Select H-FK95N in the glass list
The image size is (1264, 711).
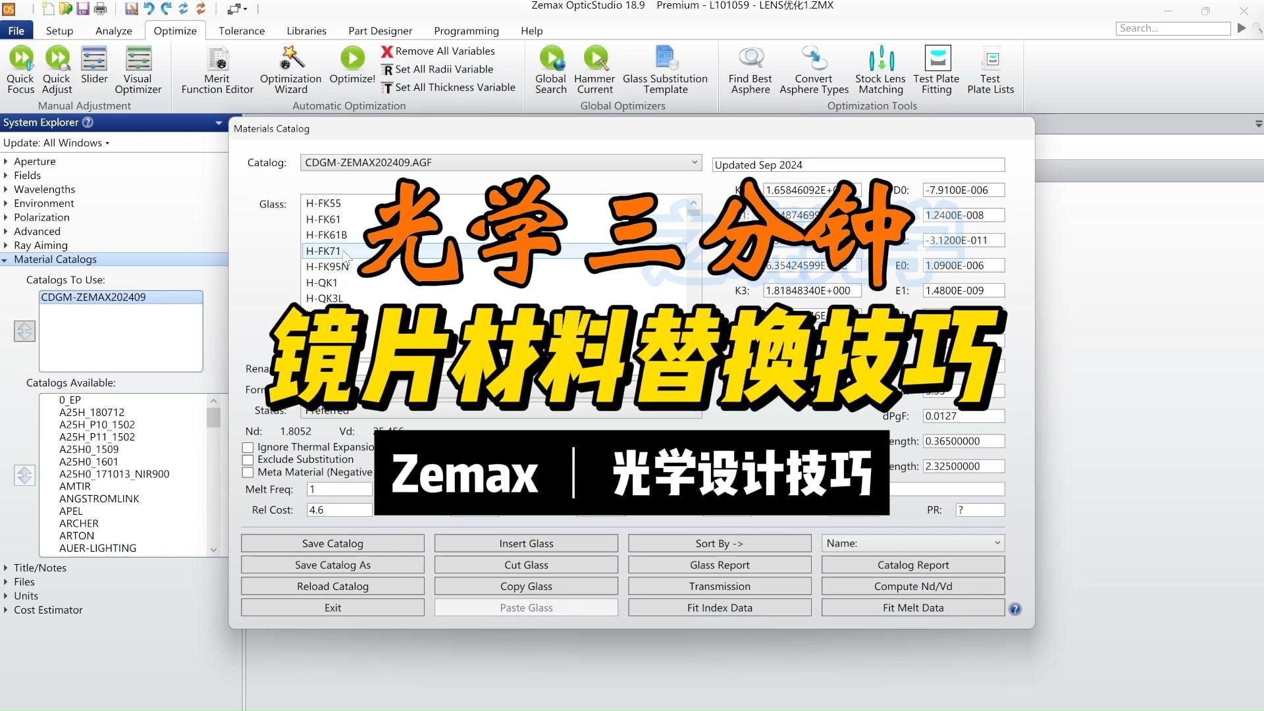pos(328,266)
